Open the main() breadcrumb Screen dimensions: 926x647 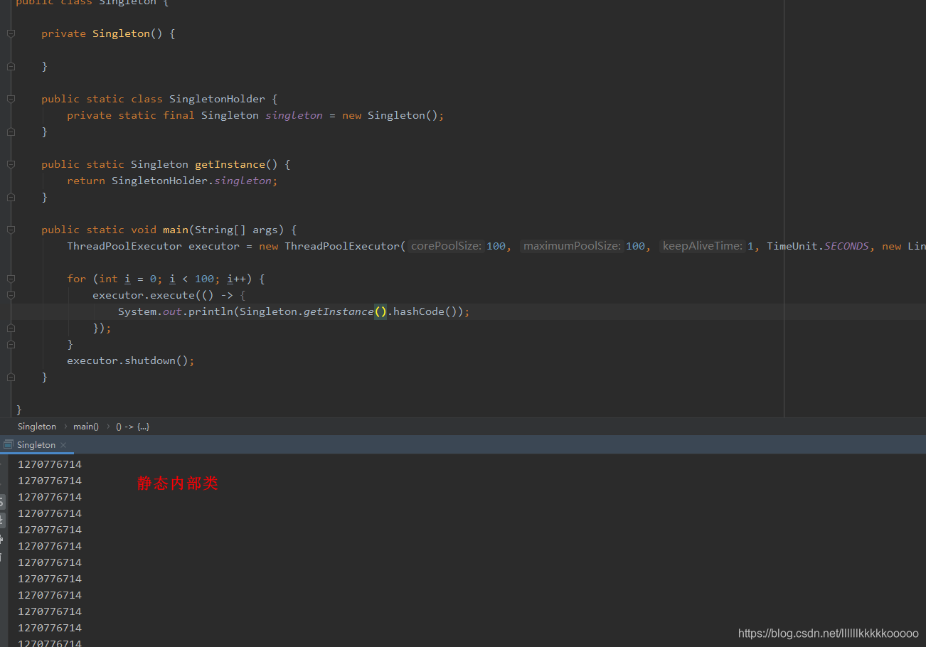pyautogui.click(x=86, y=427)
